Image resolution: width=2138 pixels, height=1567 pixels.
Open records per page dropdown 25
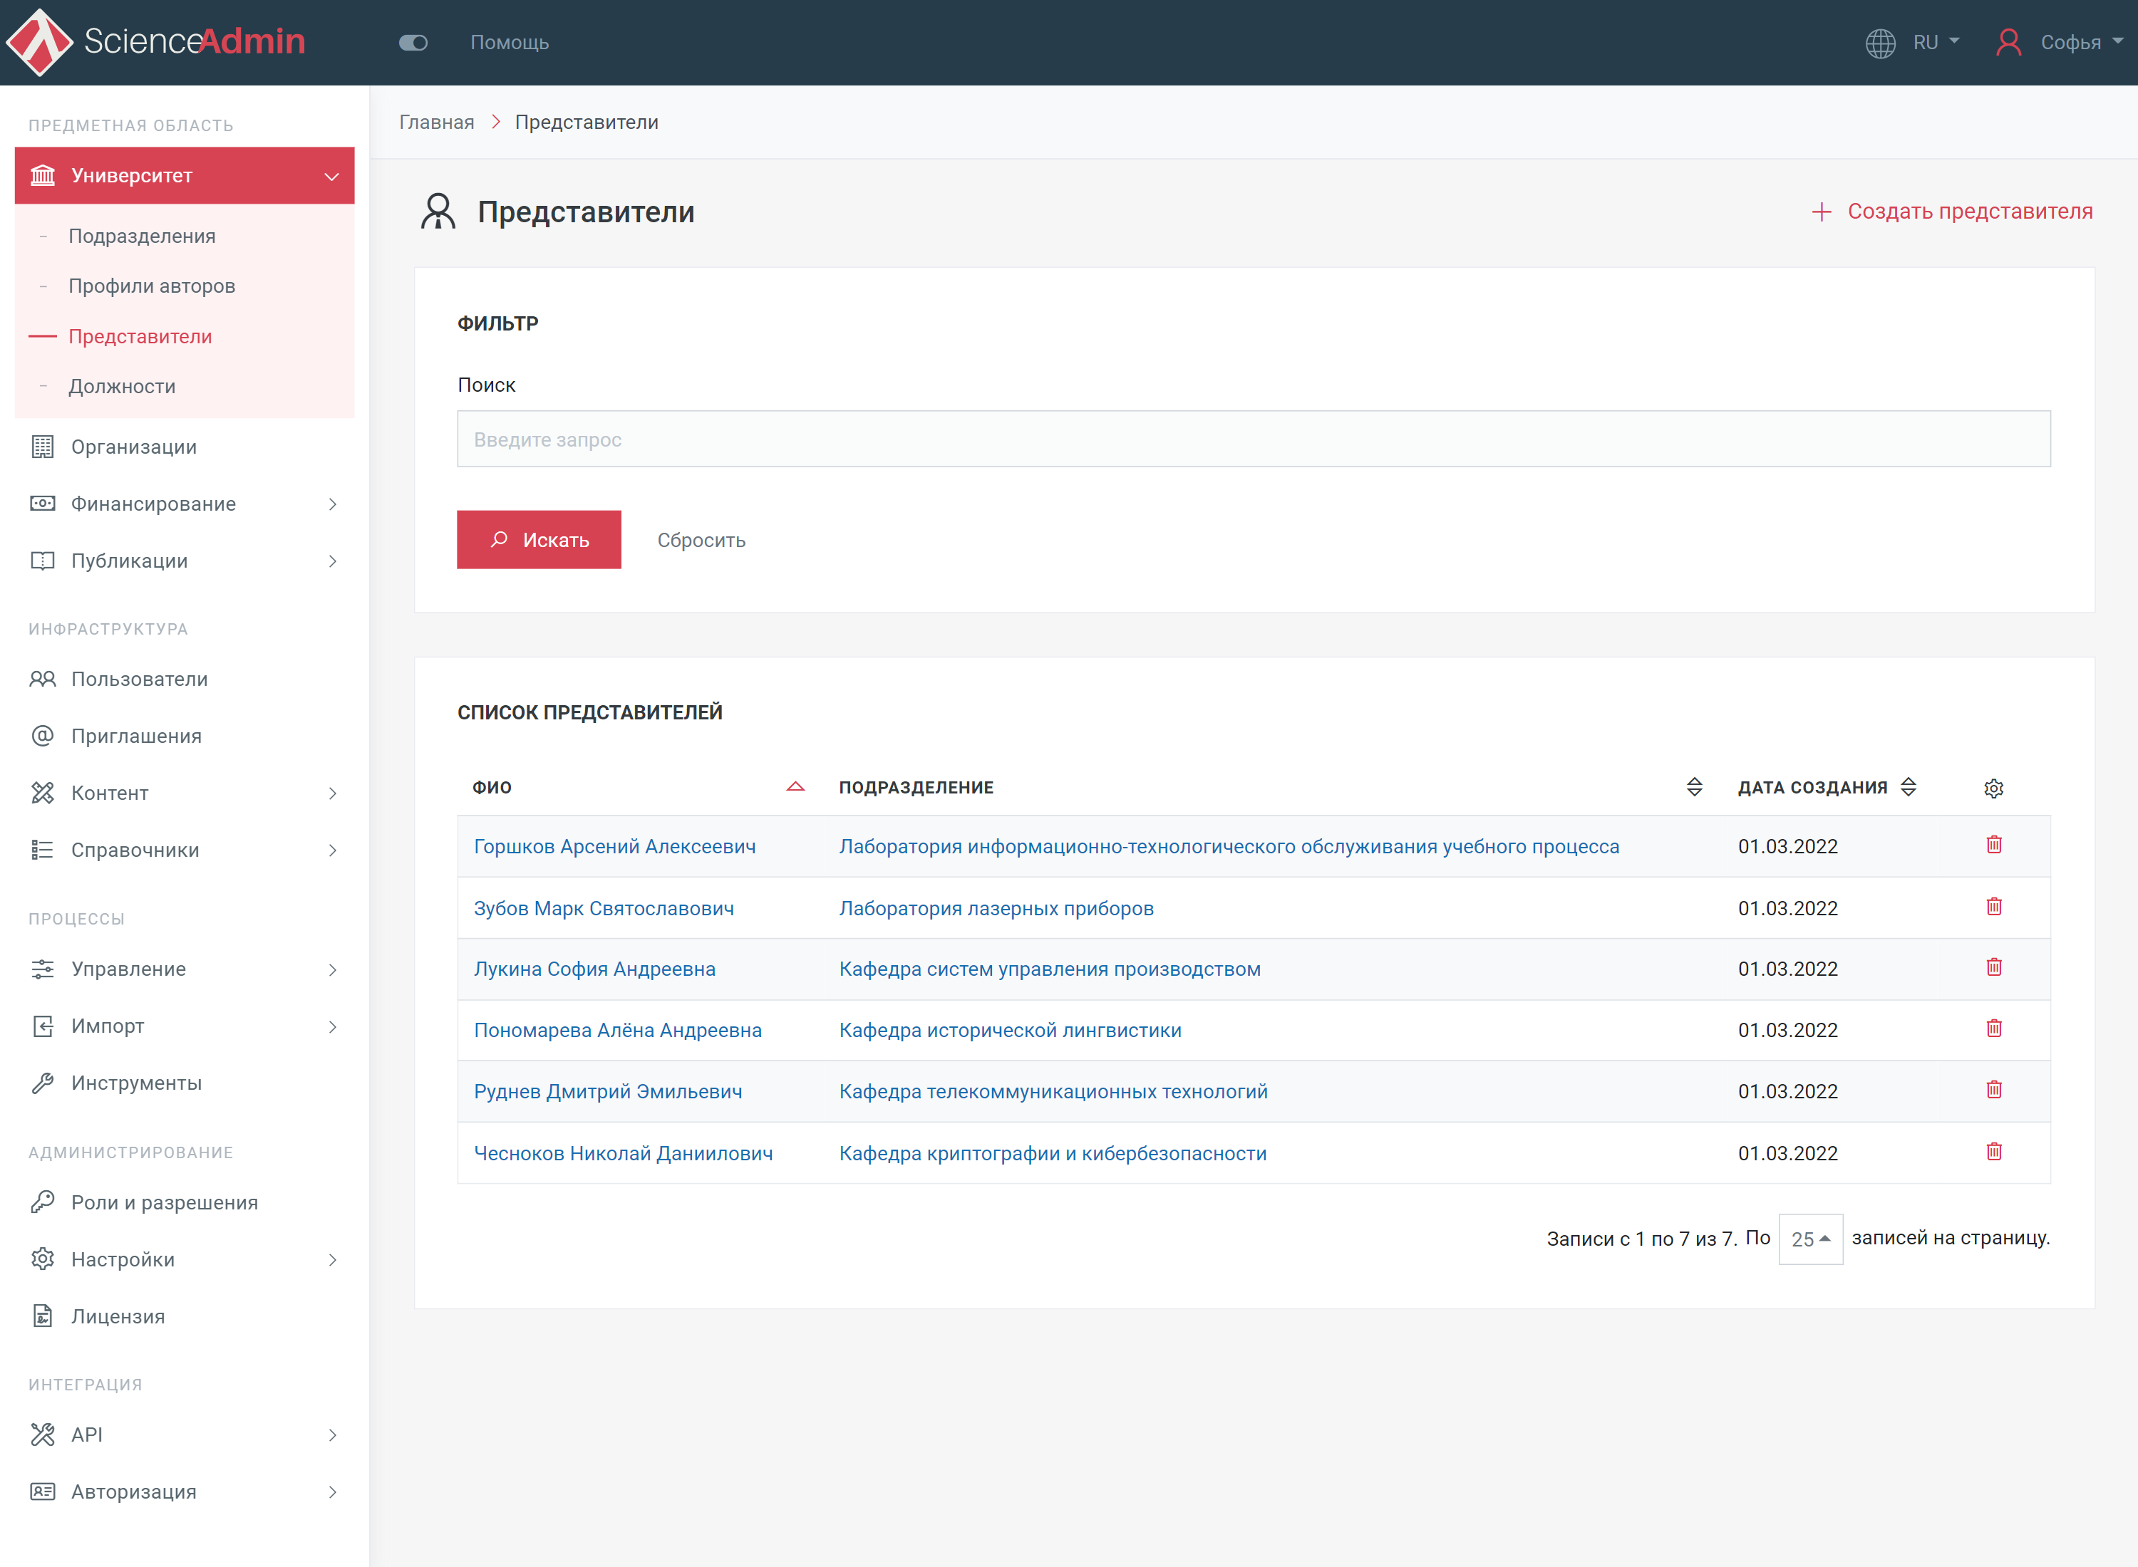coord(1809,1239)
